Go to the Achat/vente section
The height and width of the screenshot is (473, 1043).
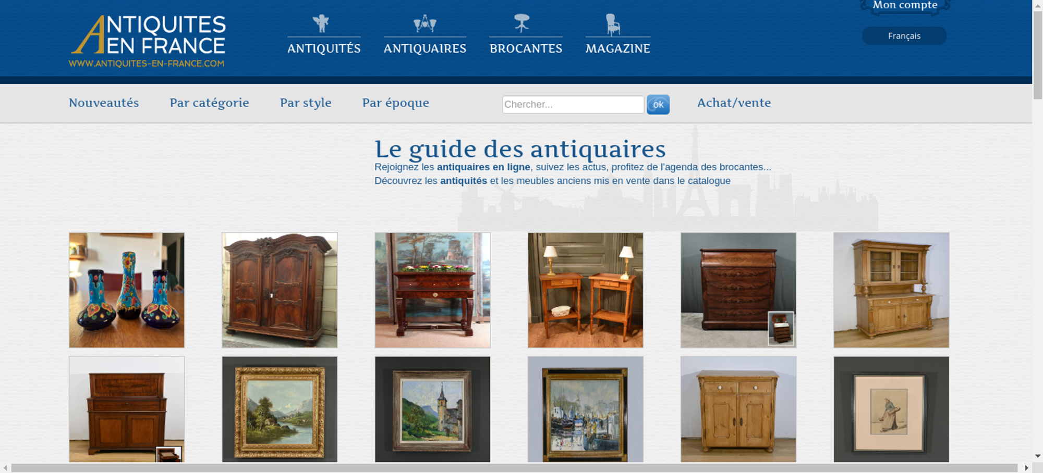pyautogui.click(x=734, y=103)
